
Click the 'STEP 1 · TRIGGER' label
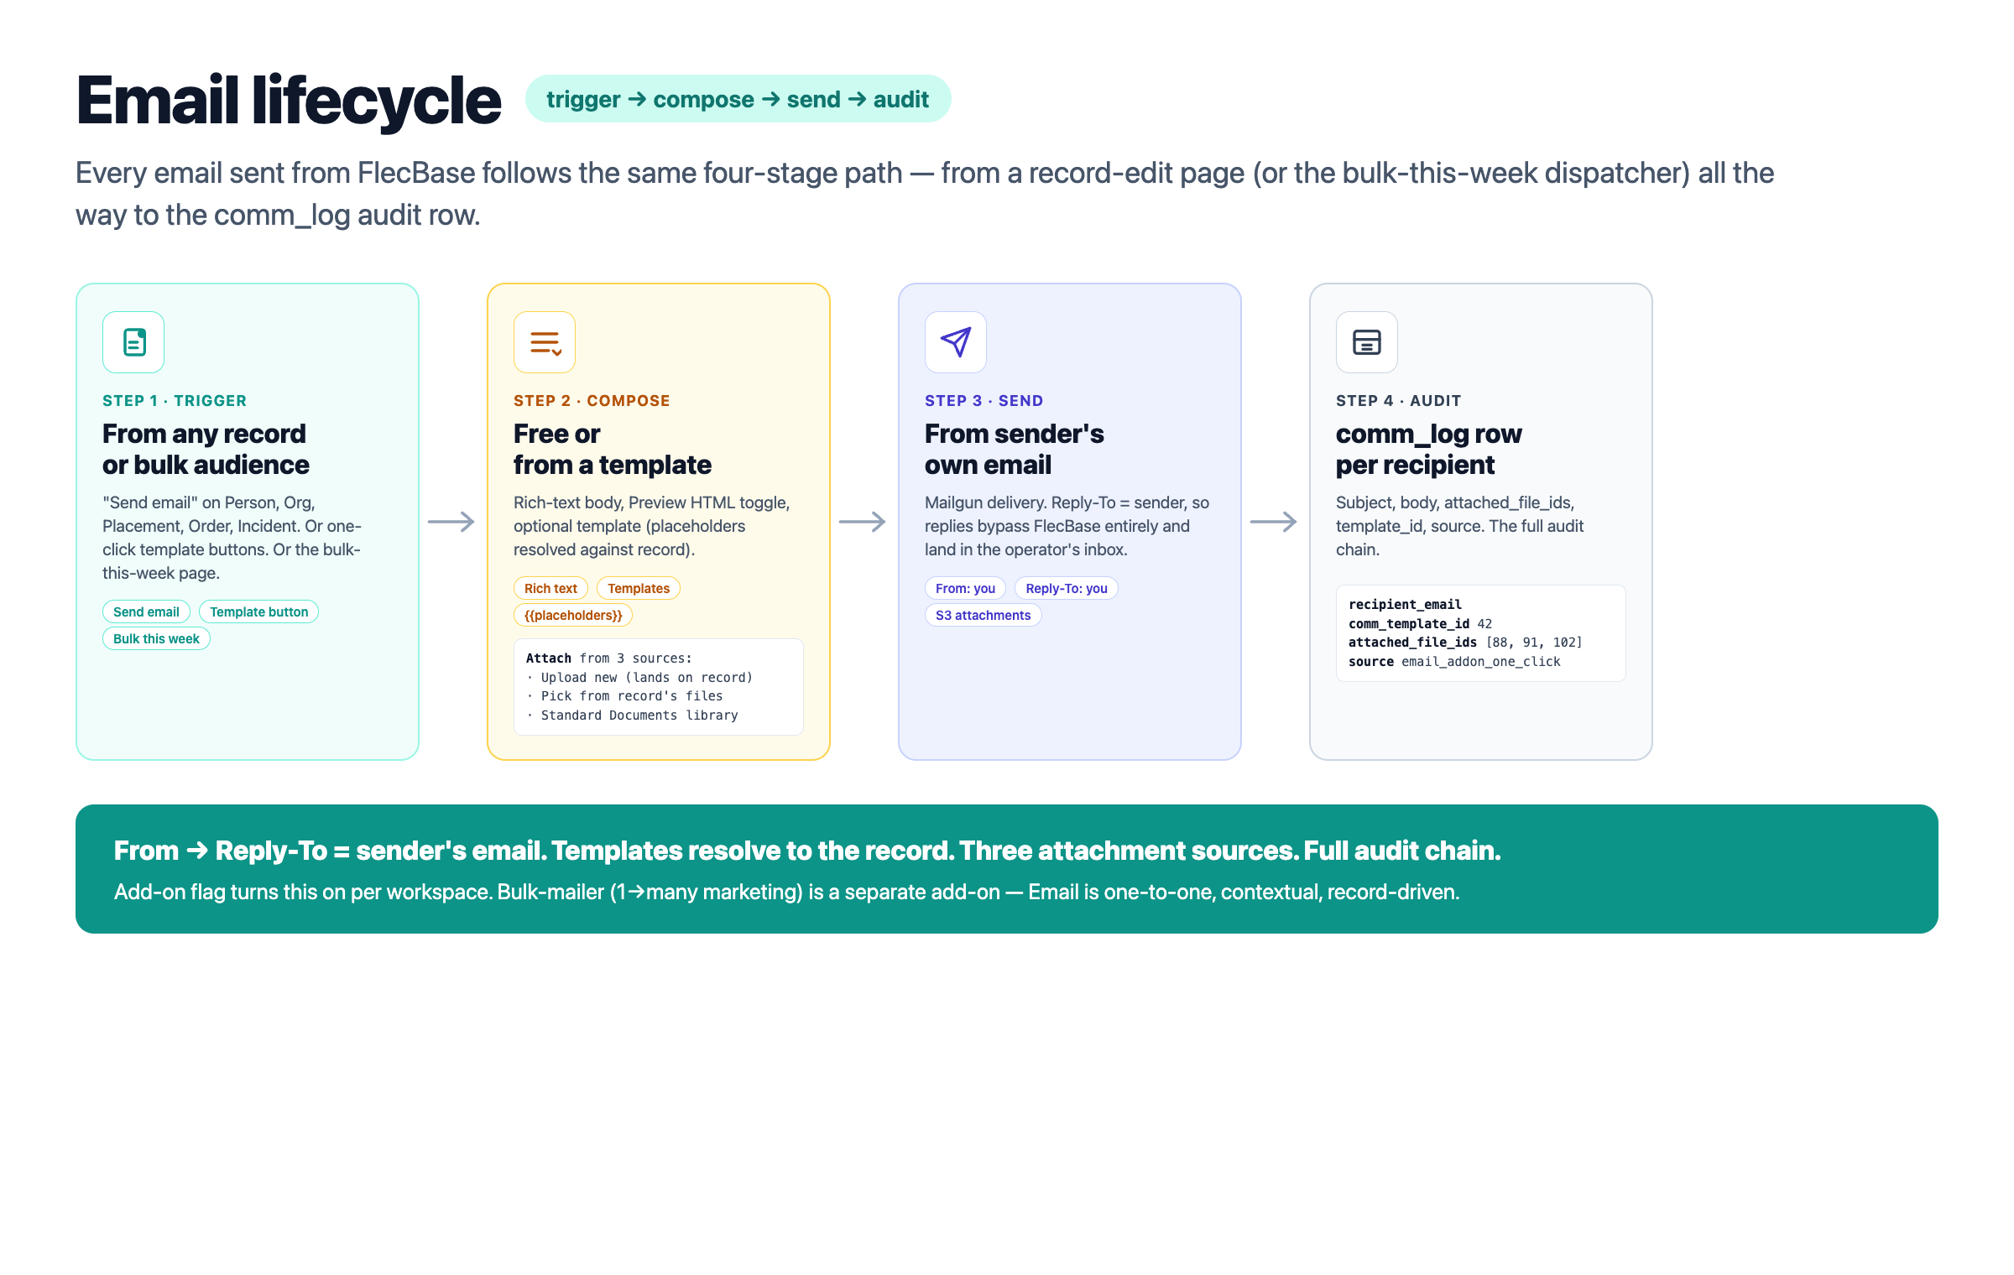pos(175,401)
